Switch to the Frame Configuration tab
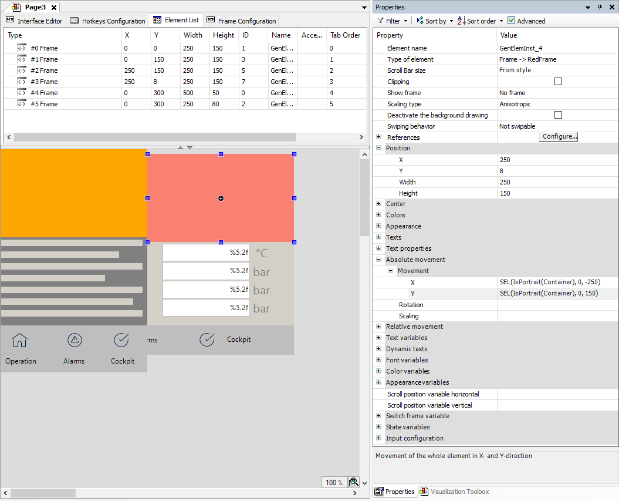The width and height of the screenshot is (619, 501). pos(241,20)
